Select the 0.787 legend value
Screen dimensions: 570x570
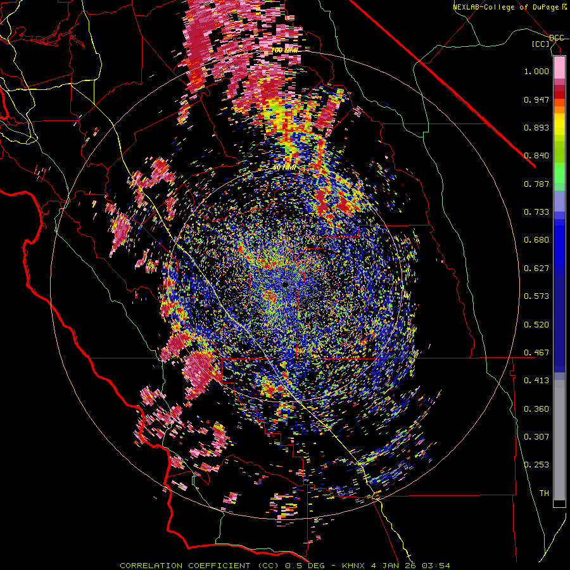536,184
